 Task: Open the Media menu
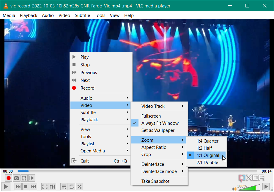click(x=9, y=15)
